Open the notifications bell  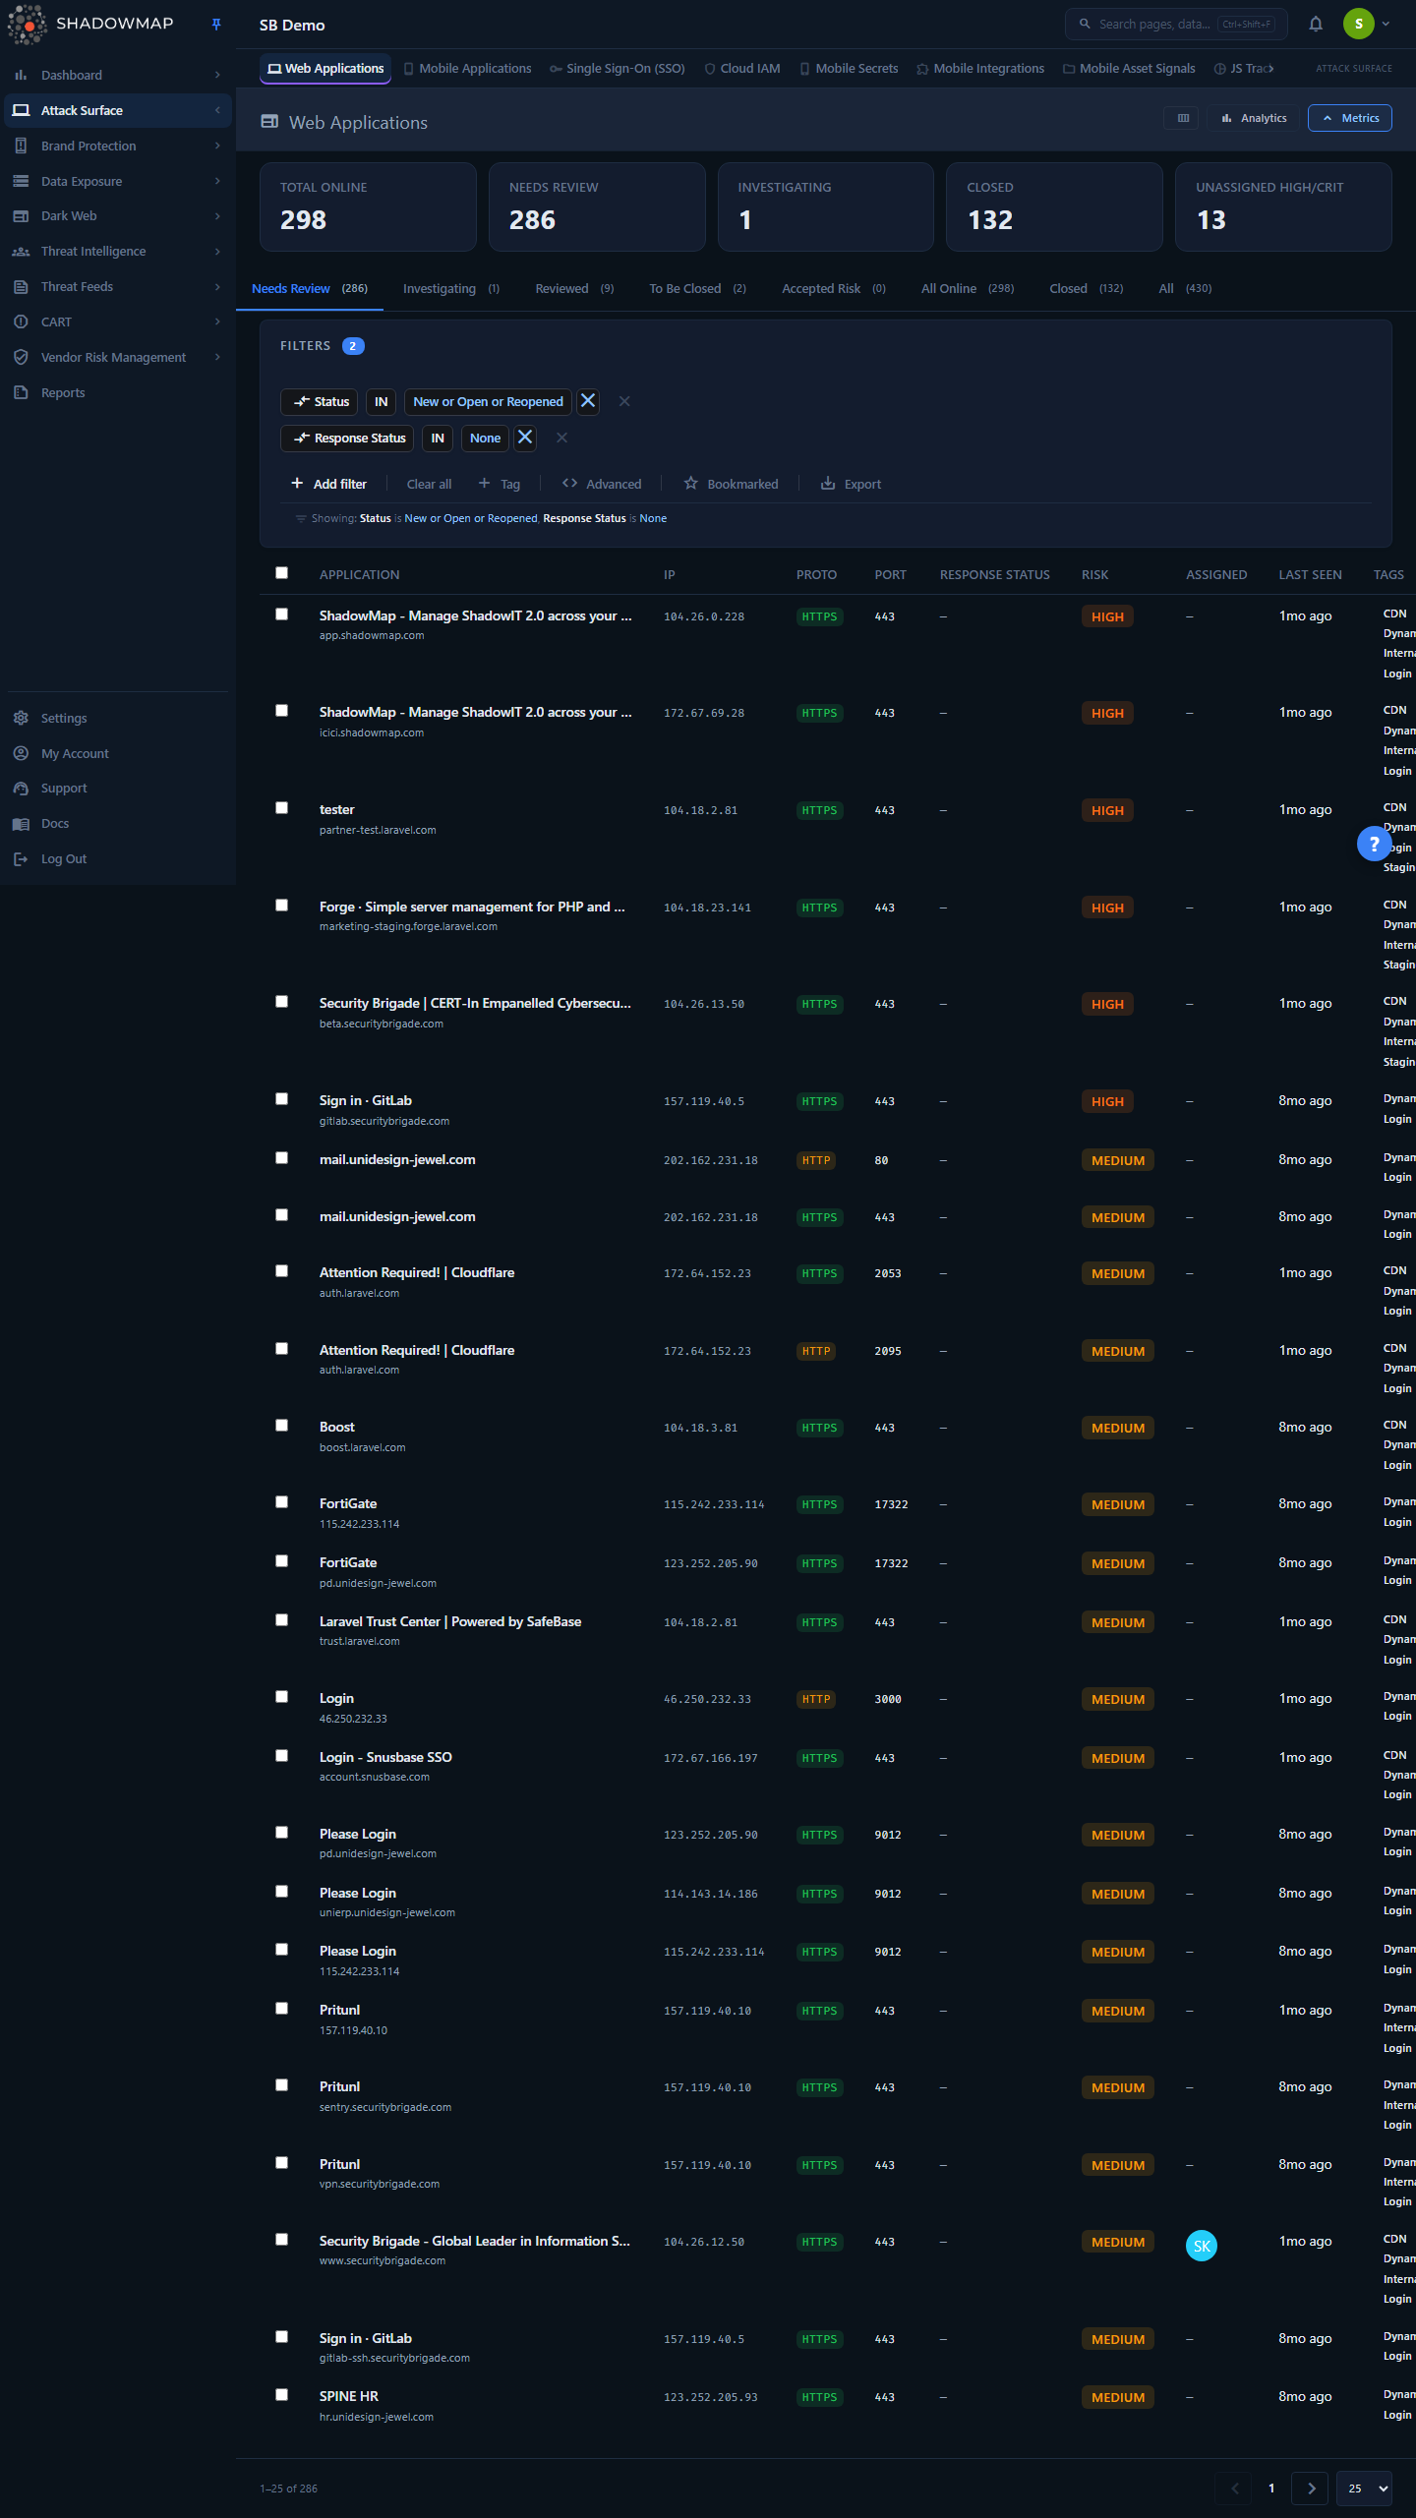1316,25
